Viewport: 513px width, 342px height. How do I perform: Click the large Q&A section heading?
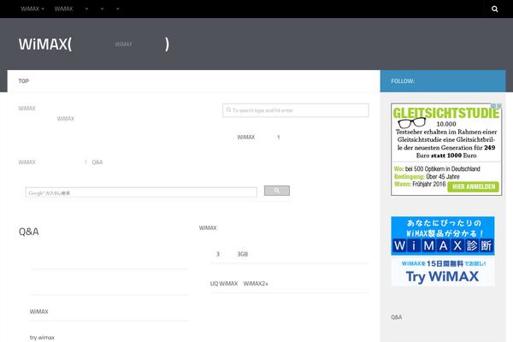(x=29, y=232)
